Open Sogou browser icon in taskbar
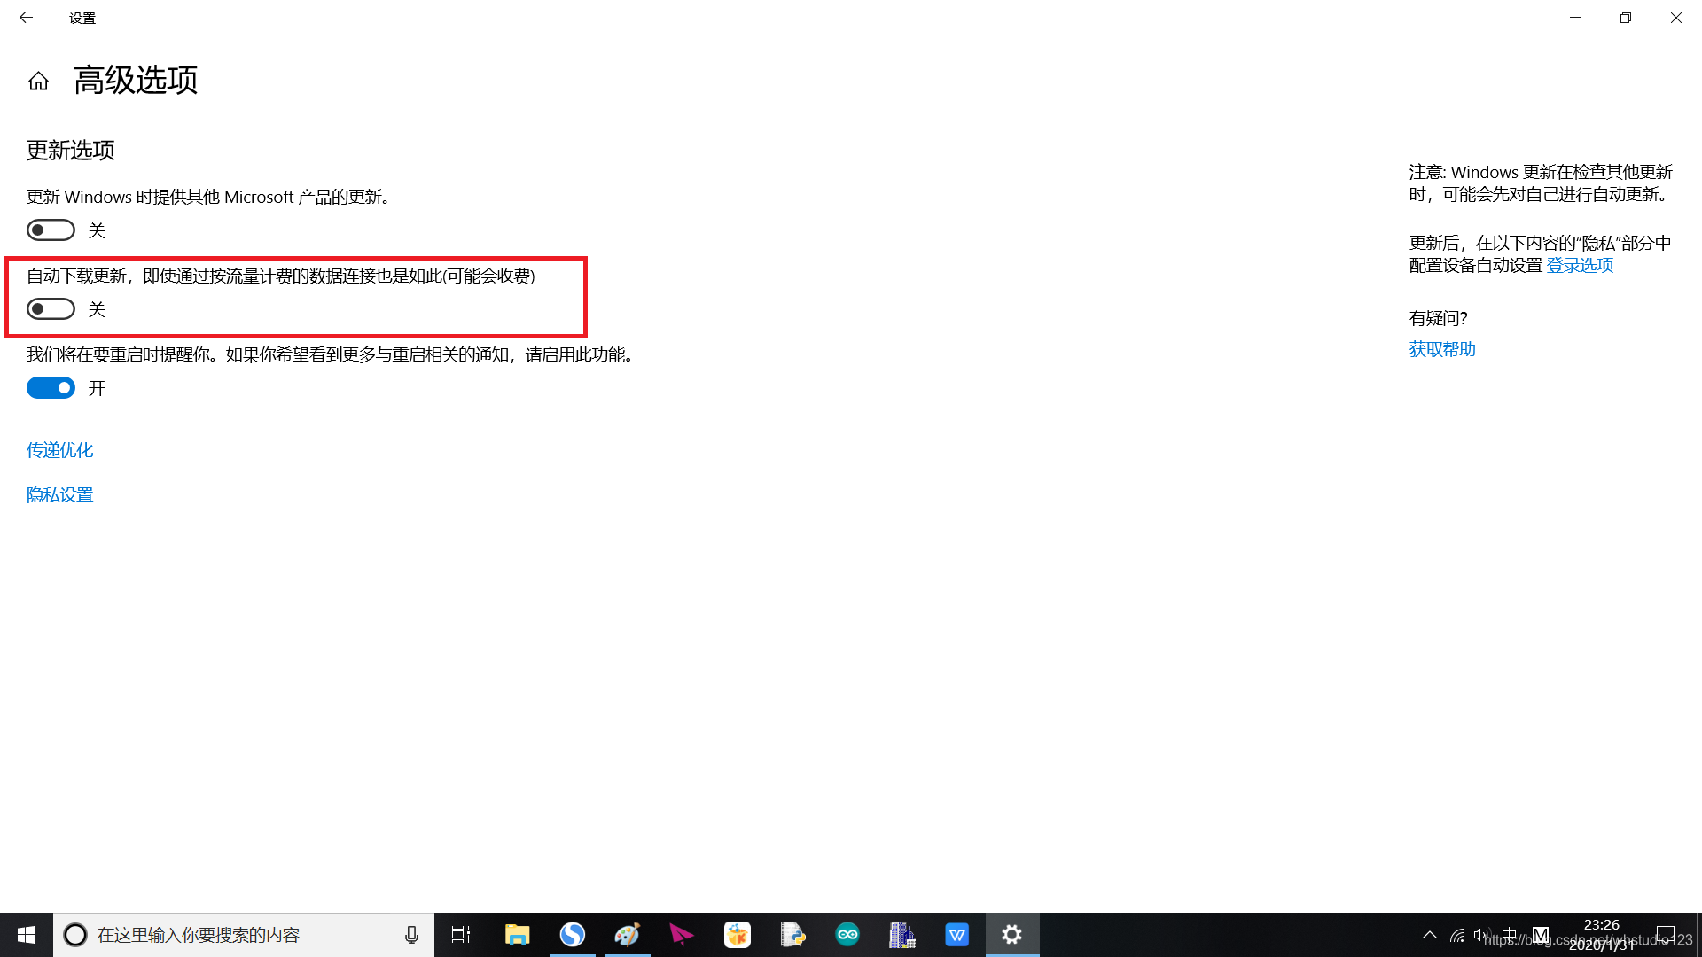Image resolution: width=1702 pixels, height=957 pixels. coord(573,935)
